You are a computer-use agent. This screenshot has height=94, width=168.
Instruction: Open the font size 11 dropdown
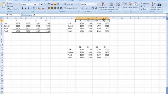(x=39, y=4)
